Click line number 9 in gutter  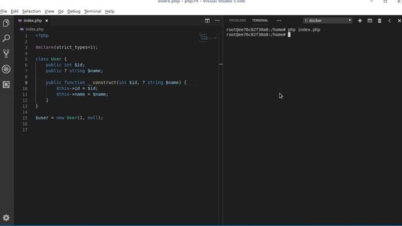pos(26,83)
